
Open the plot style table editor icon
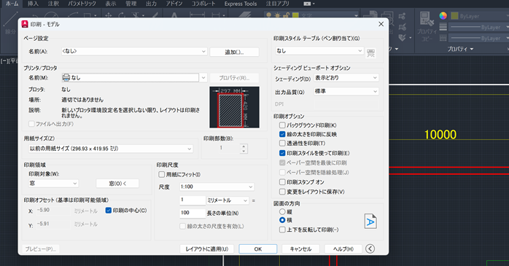[370, 53]
